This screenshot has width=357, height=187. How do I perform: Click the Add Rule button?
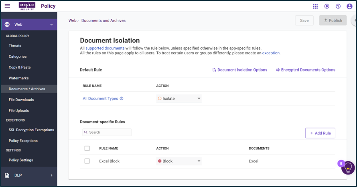(x=320, y=133)
